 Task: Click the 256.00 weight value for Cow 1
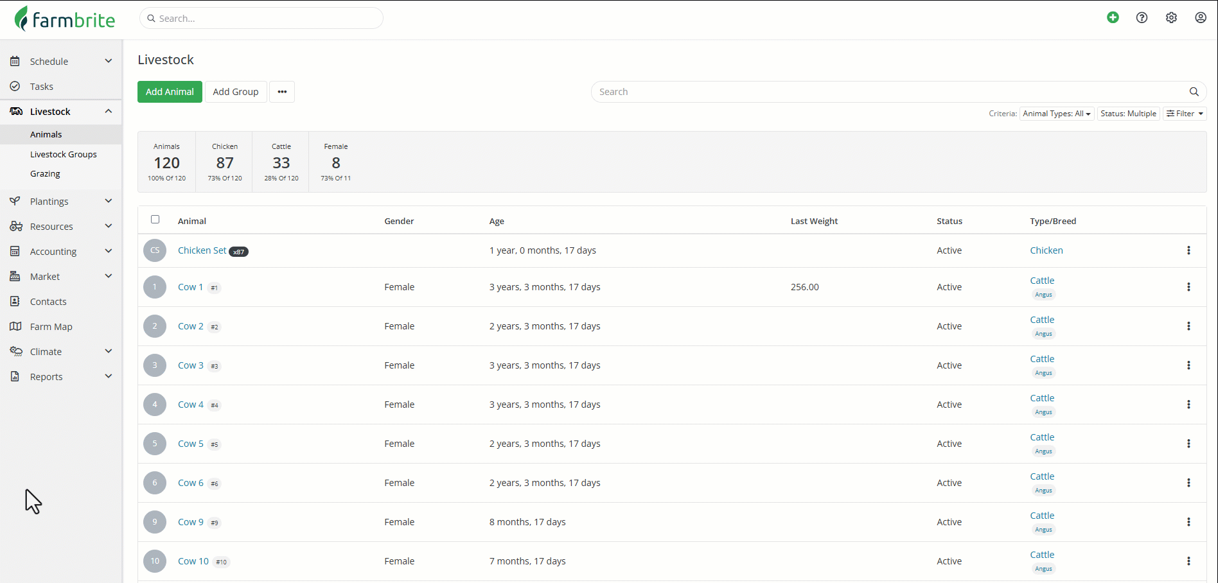pyautogui.click(x=804, y=287)
